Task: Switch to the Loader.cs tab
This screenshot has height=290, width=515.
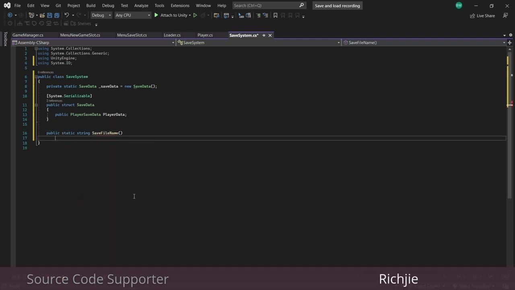Action: [172, 35]
